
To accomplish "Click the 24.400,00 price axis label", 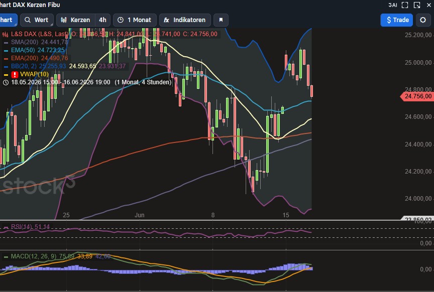I will coord(418,144).
